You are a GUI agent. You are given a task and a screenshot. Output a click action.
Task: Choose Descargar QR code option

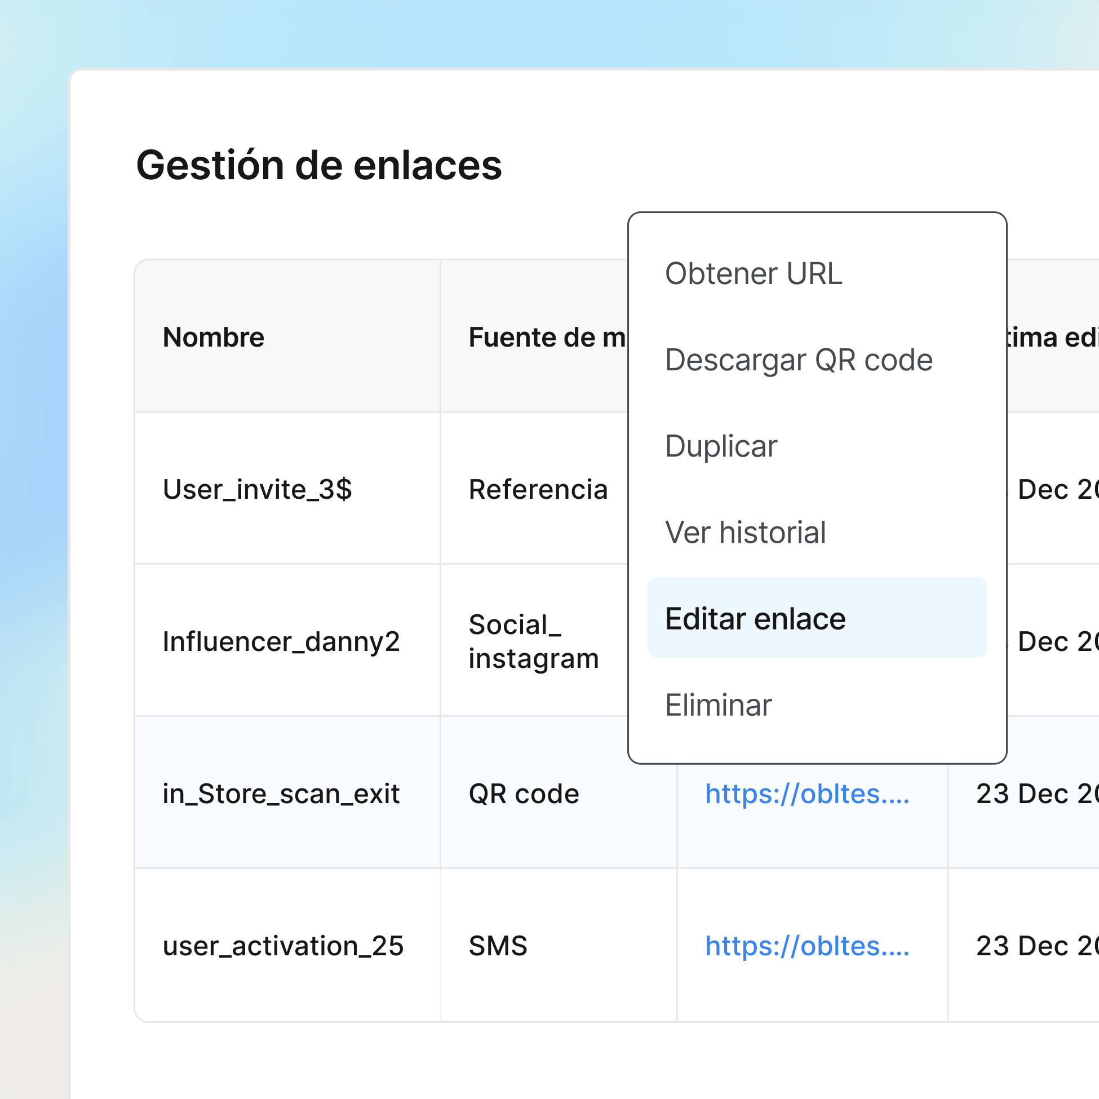click(x=799, y=360)
